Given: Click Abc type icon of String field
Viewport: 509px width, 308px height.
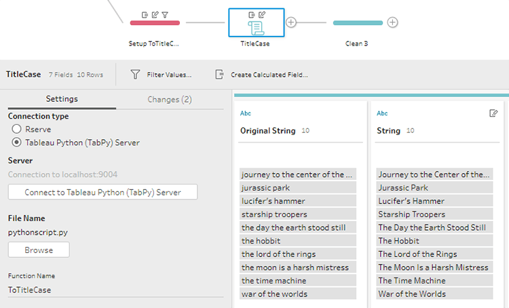Looking at the screenshot, I should tap(382, 113).
